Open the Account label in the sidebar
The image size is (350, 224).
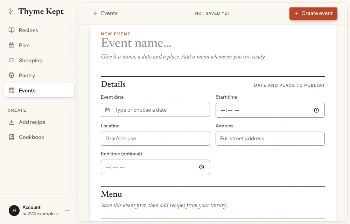pos(31,207)
